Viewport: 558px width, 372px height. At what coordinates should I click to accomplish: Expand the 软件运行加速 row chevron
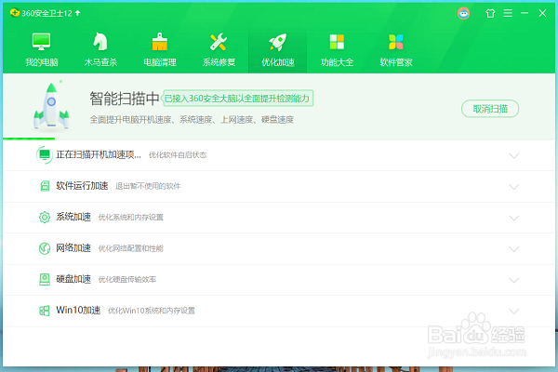513,187
